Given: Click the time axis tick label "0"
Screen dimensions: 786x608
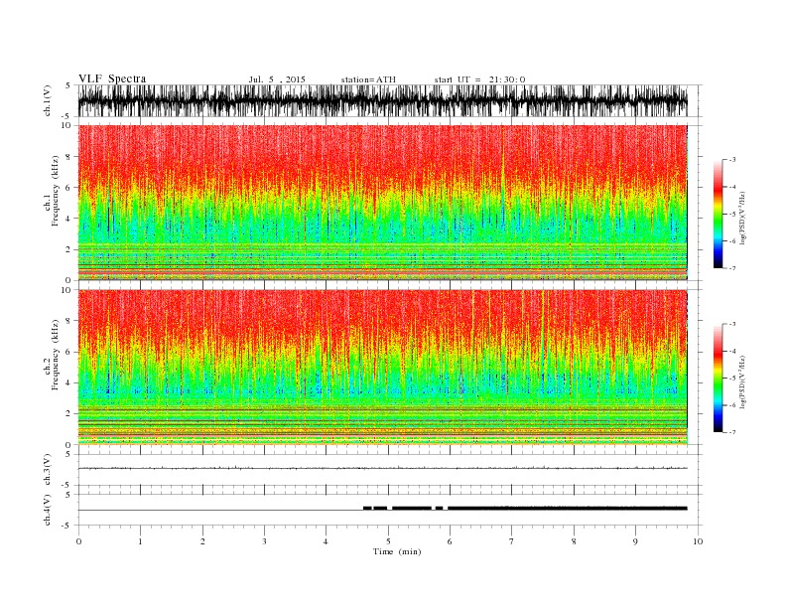Looking at the screenshot, I should tap(78, 541).
